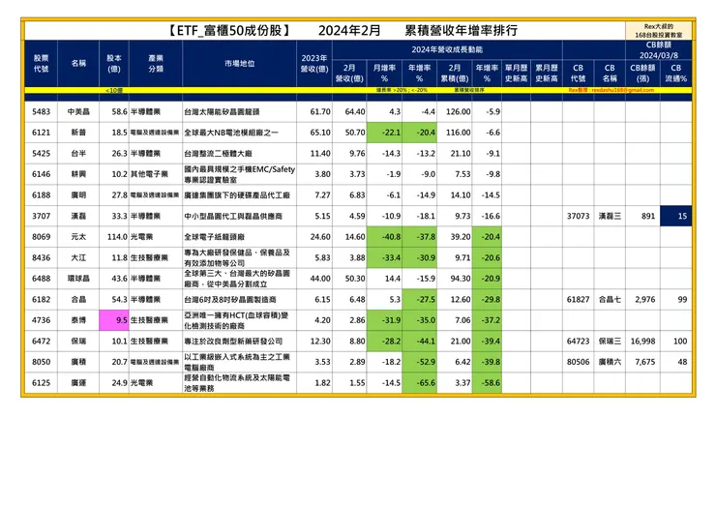The height and width of the screenshot is (506, 716).
Task: Select the 114.0 capital cell for 8069
Action: pos(114,237)
